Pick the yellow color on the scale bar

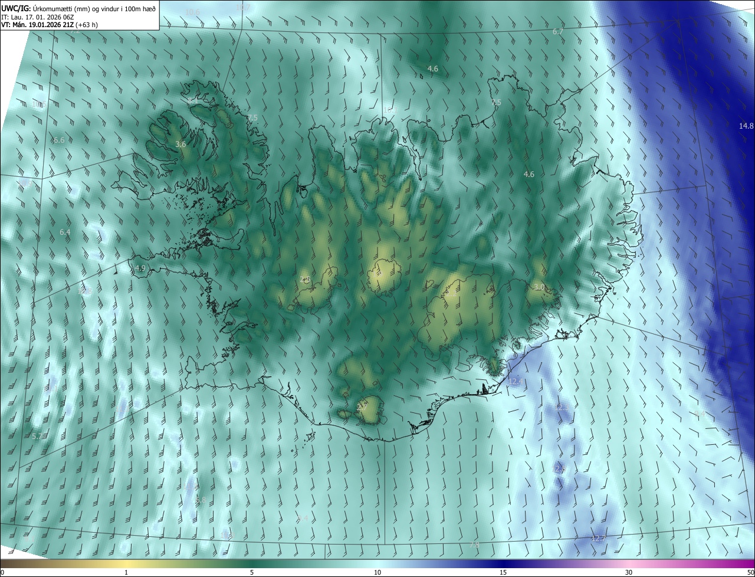(x=126, y=563)
